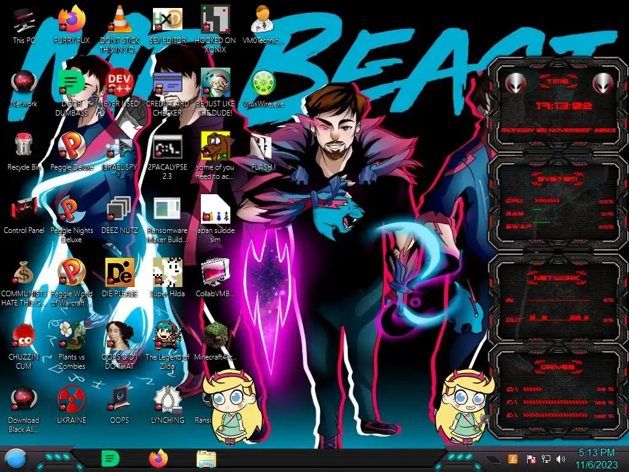Click the widget digital clock readout
629x472 pixels.
(x=564, y=106)
